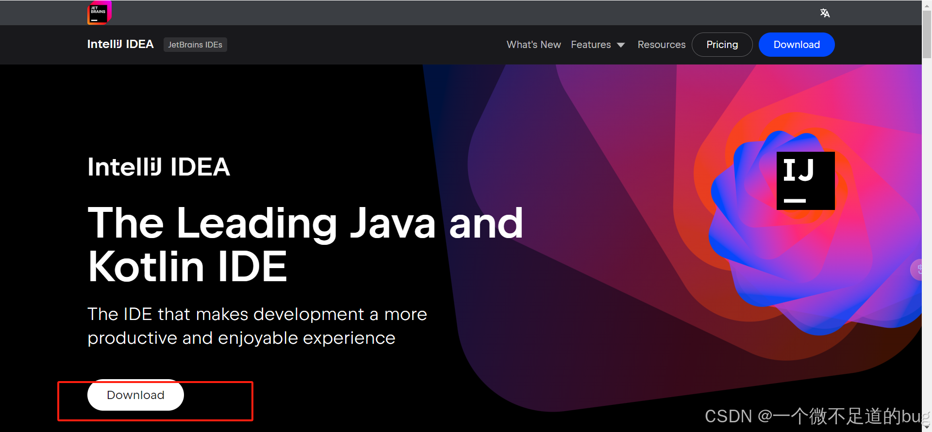Open the IntelliJ IDEA header brand link
This screenshot has width=932, height=432.
[x=120, y=44]
